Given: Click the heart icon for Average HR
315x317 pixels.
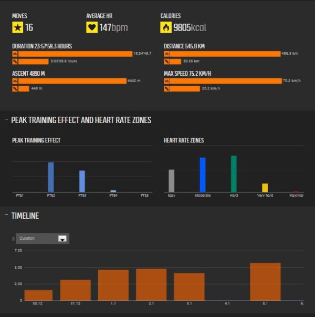Looking at the screenshot, I should coord(91,27).
